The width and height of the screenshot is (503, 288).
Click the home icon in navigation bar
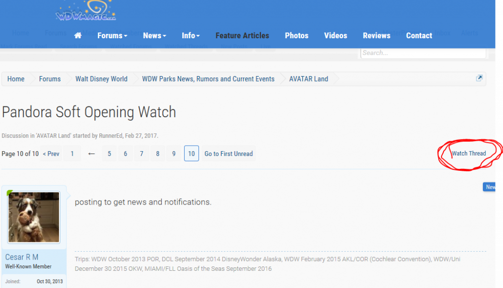point(78,36)
